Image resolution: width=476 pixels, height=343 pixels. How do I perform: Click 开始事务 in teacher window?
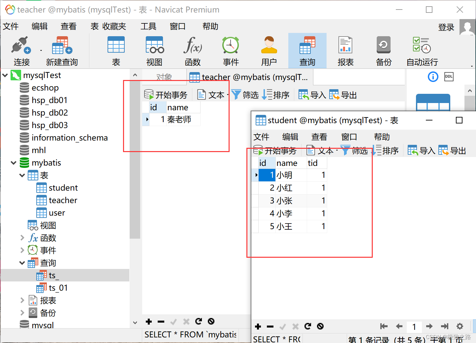coord(166,95)
